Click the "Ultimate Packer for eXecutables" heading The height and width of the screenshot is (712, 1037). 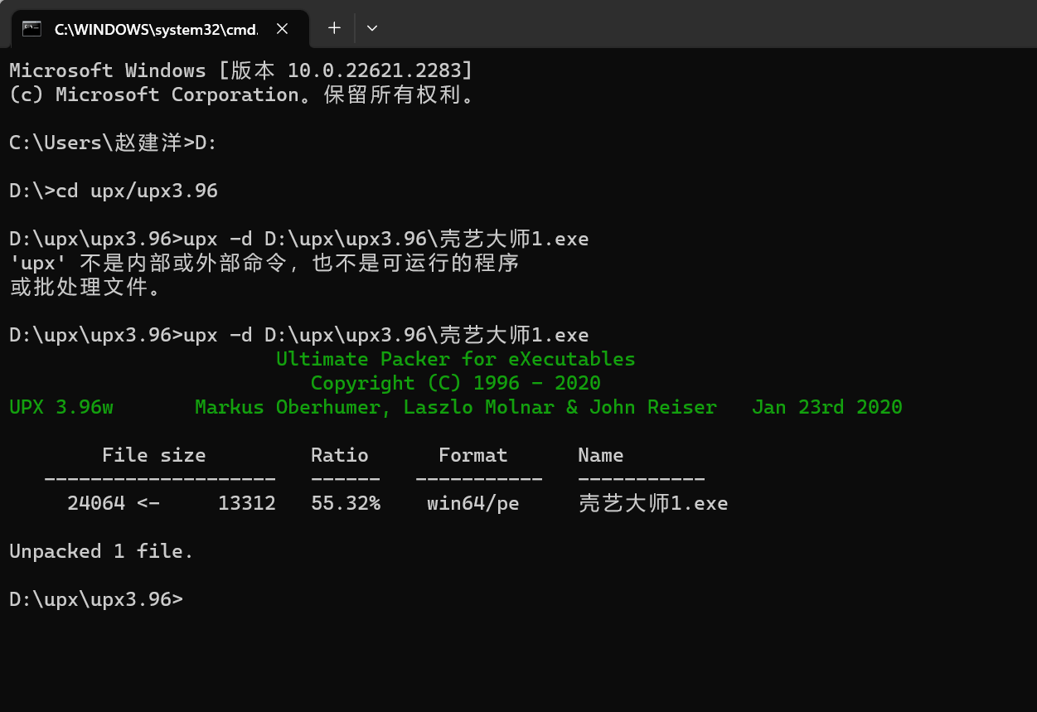click(x=455, y=359)
